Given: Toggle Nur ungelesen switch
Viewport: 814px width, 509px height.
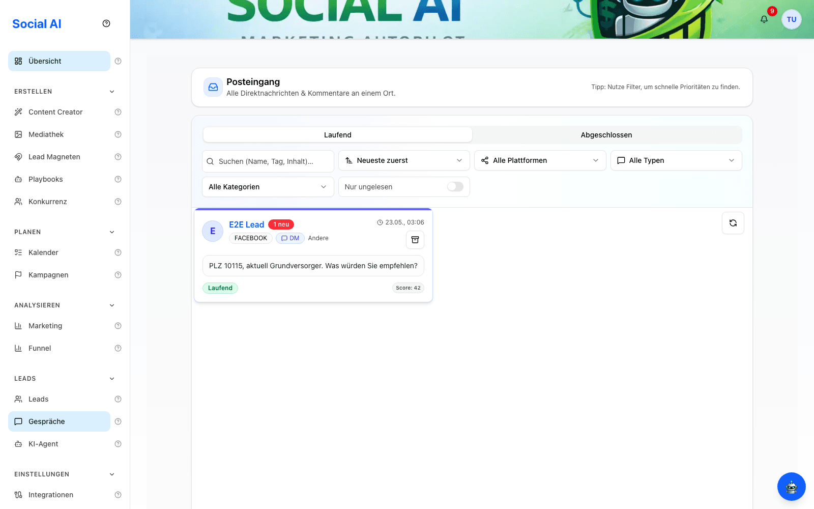Looking at the screenshot, I should pyautogui.click(x=455, y=187).
